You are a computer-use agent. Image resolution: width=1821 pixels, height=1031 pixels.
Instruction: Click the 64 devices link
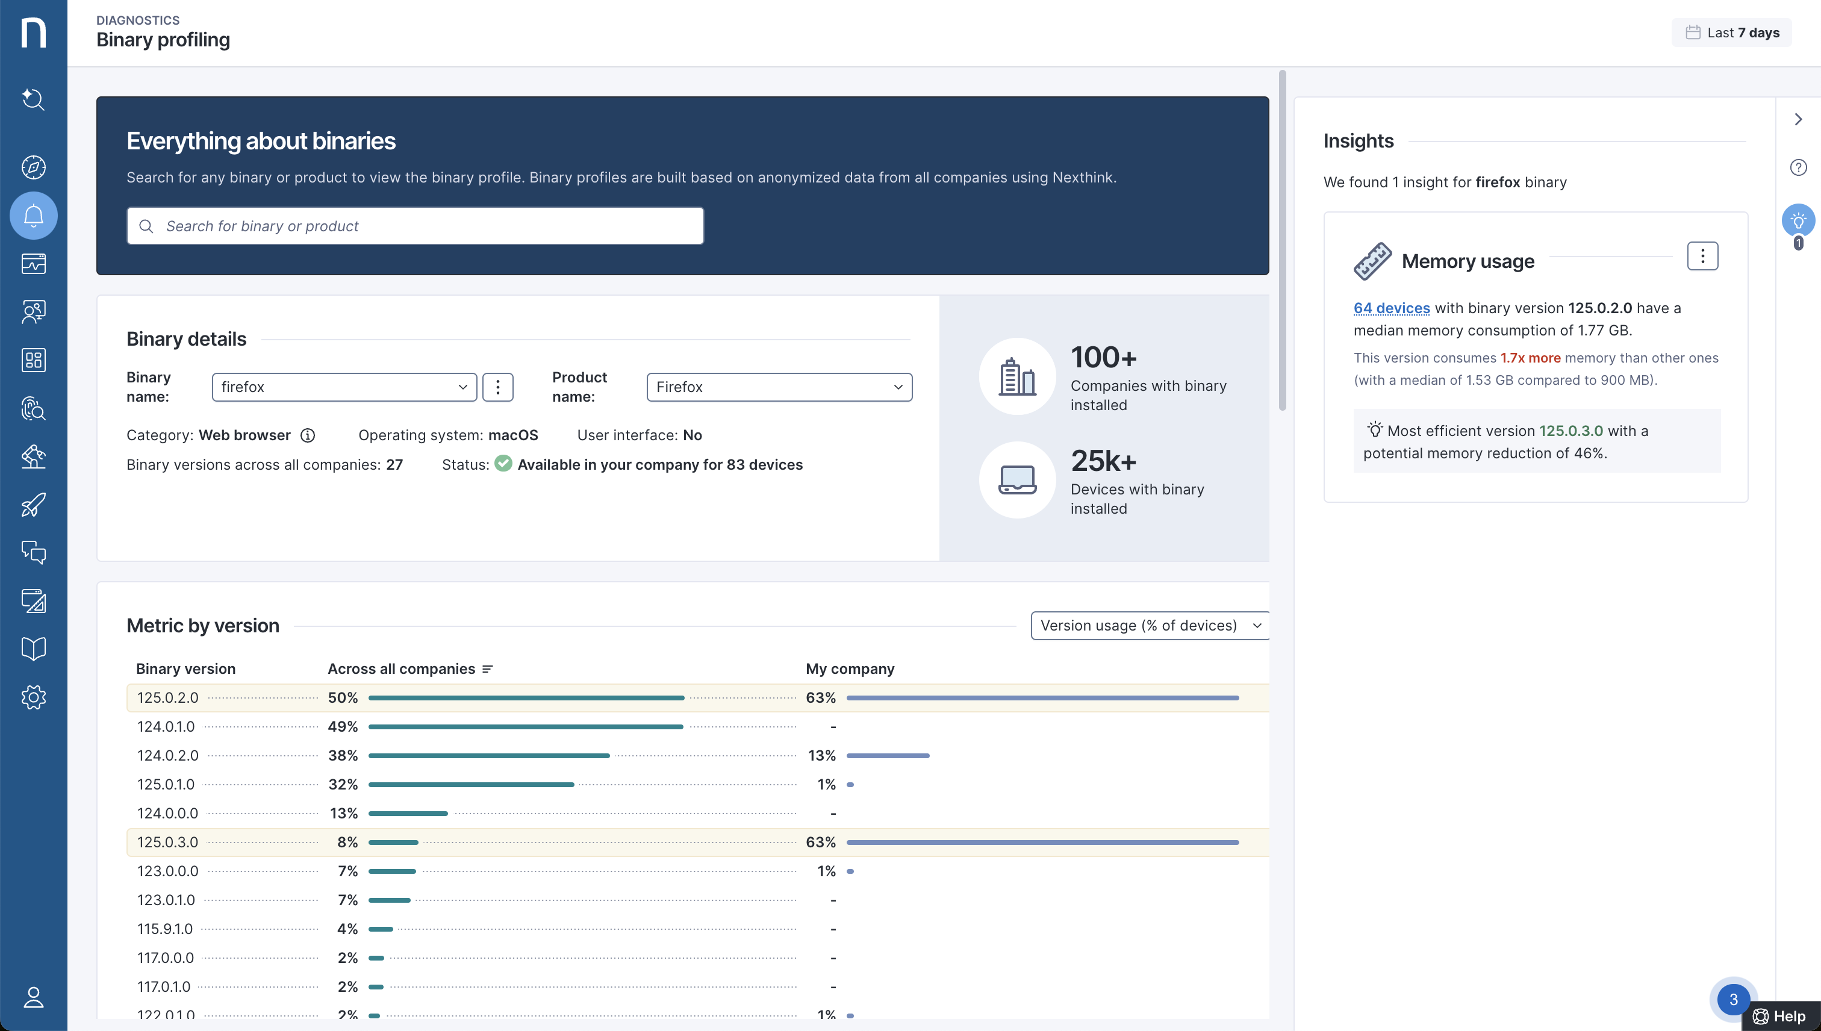click(x=1391, y=308)
